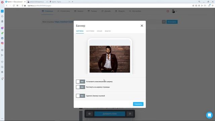
Task: Open Speed Dial grid icon in toolbar
Action: click(x=17, y=6)
